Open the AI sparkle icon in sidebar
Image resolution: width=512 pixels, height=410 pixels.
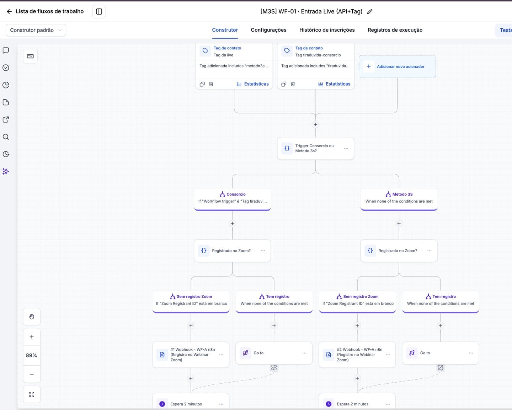click(6, 171)
